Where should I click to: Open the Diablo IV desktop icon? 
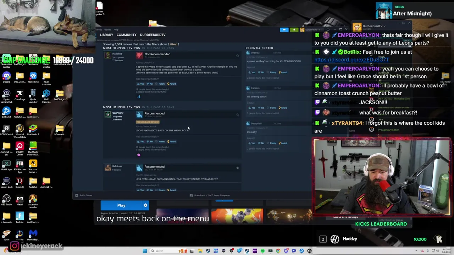pyautogui.click(x=20, y=183)
